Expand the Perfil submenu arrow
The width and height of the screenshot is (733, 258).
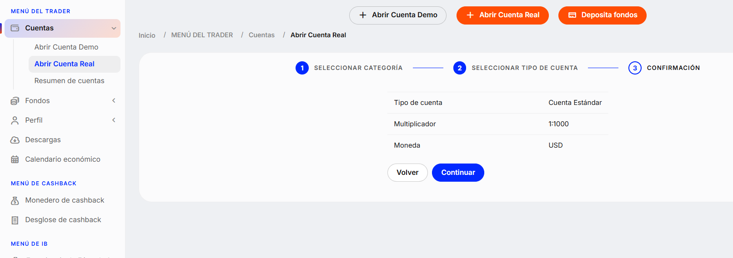pyautogui.click(x=114, y=120)
